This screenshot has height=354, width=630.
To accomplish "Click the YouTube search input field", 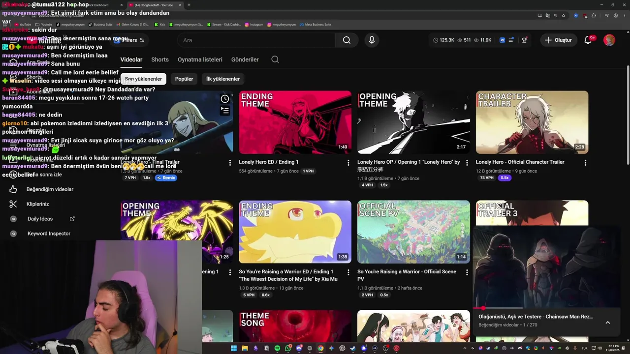I will tap(256, 40).
